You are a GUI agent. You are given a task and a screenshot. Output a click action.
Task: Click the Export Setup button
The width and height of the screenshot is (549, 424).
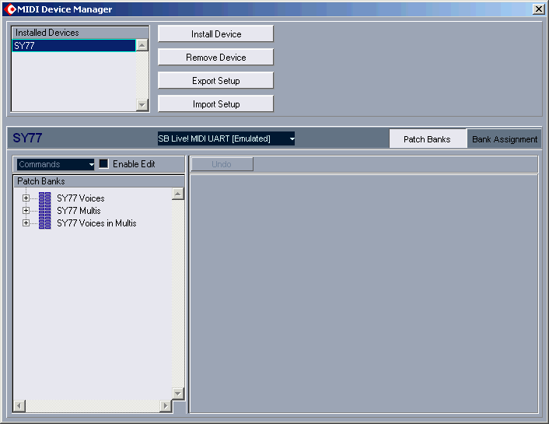(216, 81)
